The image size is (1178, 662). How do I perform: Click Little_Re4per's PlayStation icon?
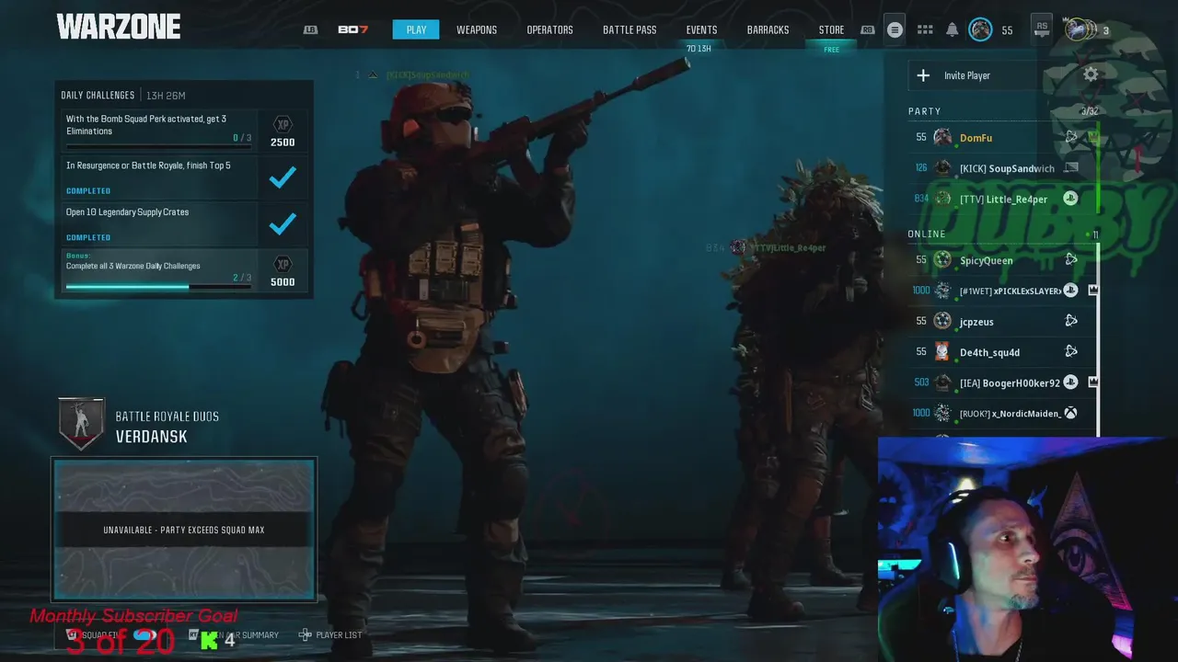click(1070, 199)
